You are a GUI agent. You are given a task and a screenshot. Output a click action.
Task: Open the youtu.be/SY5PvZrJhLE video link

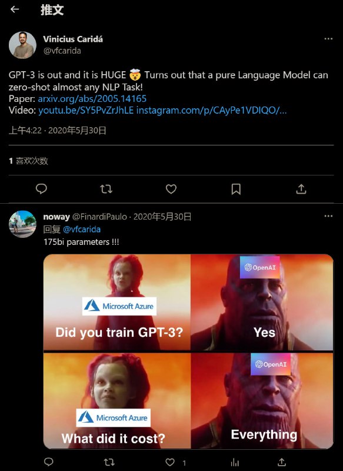86,110
